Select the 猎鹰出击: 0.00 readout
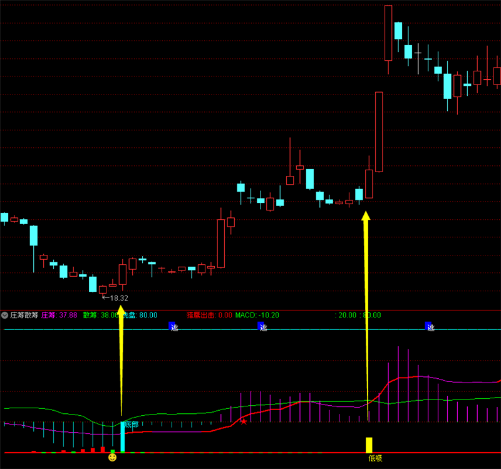This screenshot has width=501, height=469. tap(209, 316)
